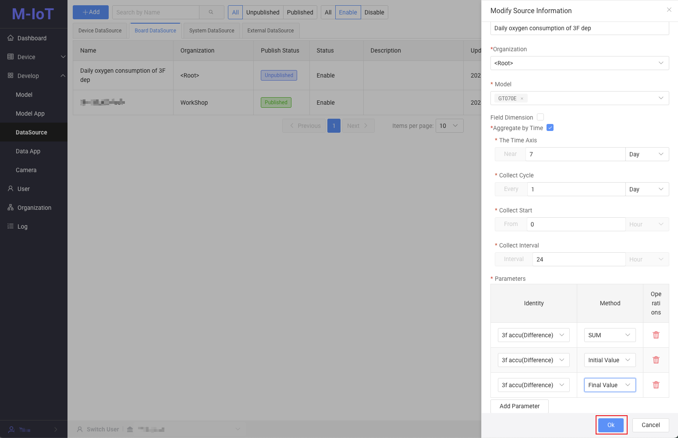Remove the GT070E model tag
The image size is (678, 438).
click(522, 99)
